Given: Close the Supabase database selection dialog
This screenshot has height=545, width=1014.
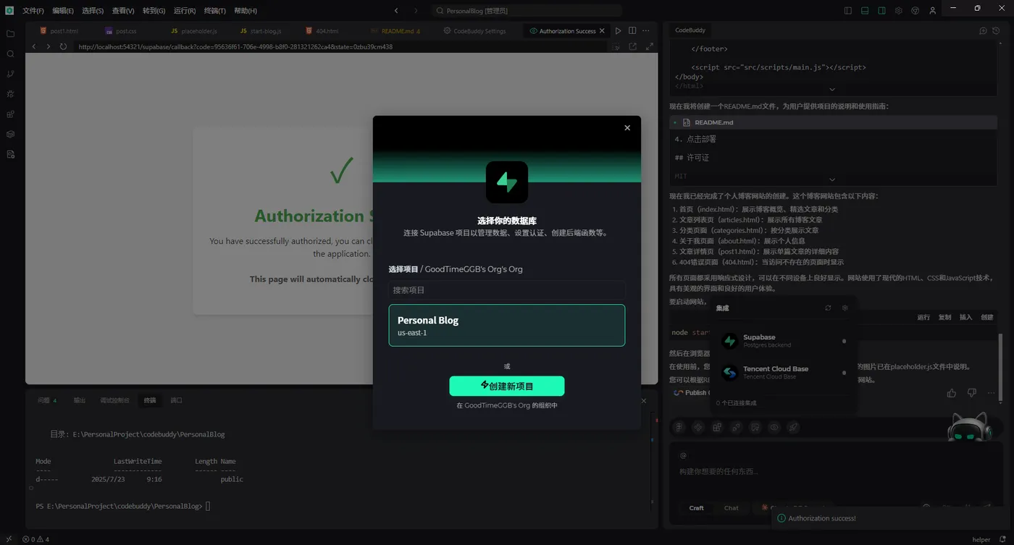Looking at the screenshot, I should pos(627,128).
